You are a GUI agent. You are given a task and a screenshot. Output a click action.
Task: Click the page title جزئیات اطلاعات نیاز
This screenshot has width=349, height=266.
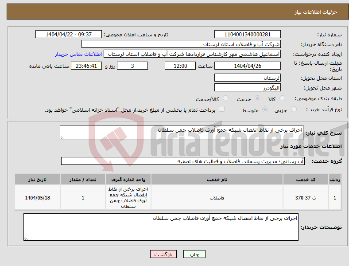tap(316, 12)
